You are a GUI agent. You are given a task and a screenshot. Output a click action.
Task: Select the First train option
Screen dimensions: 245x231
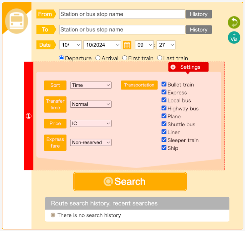125,58
